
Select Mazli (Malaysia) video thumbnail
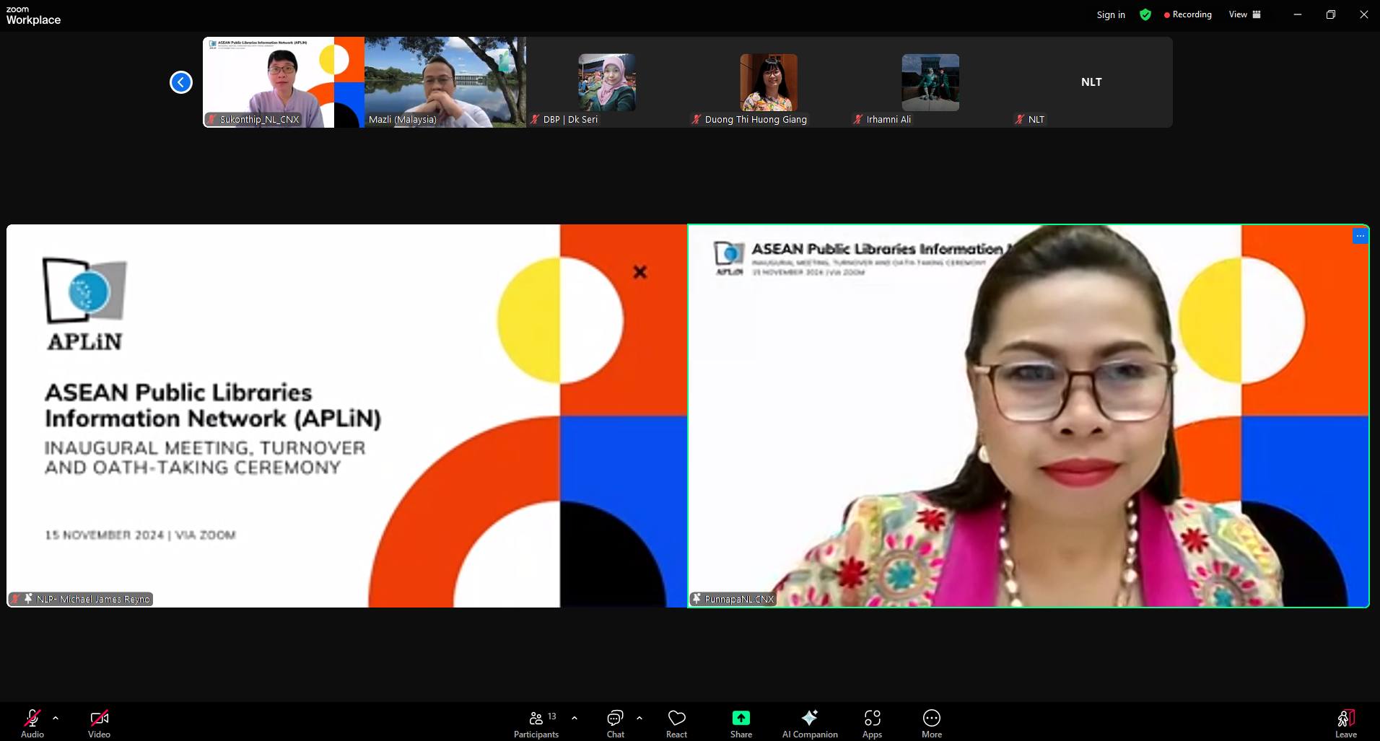click(x=445, y=82)
